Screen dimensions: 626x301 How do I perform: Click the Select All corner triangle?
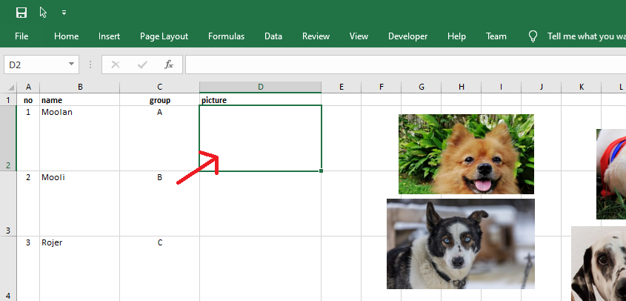point(11,87)
